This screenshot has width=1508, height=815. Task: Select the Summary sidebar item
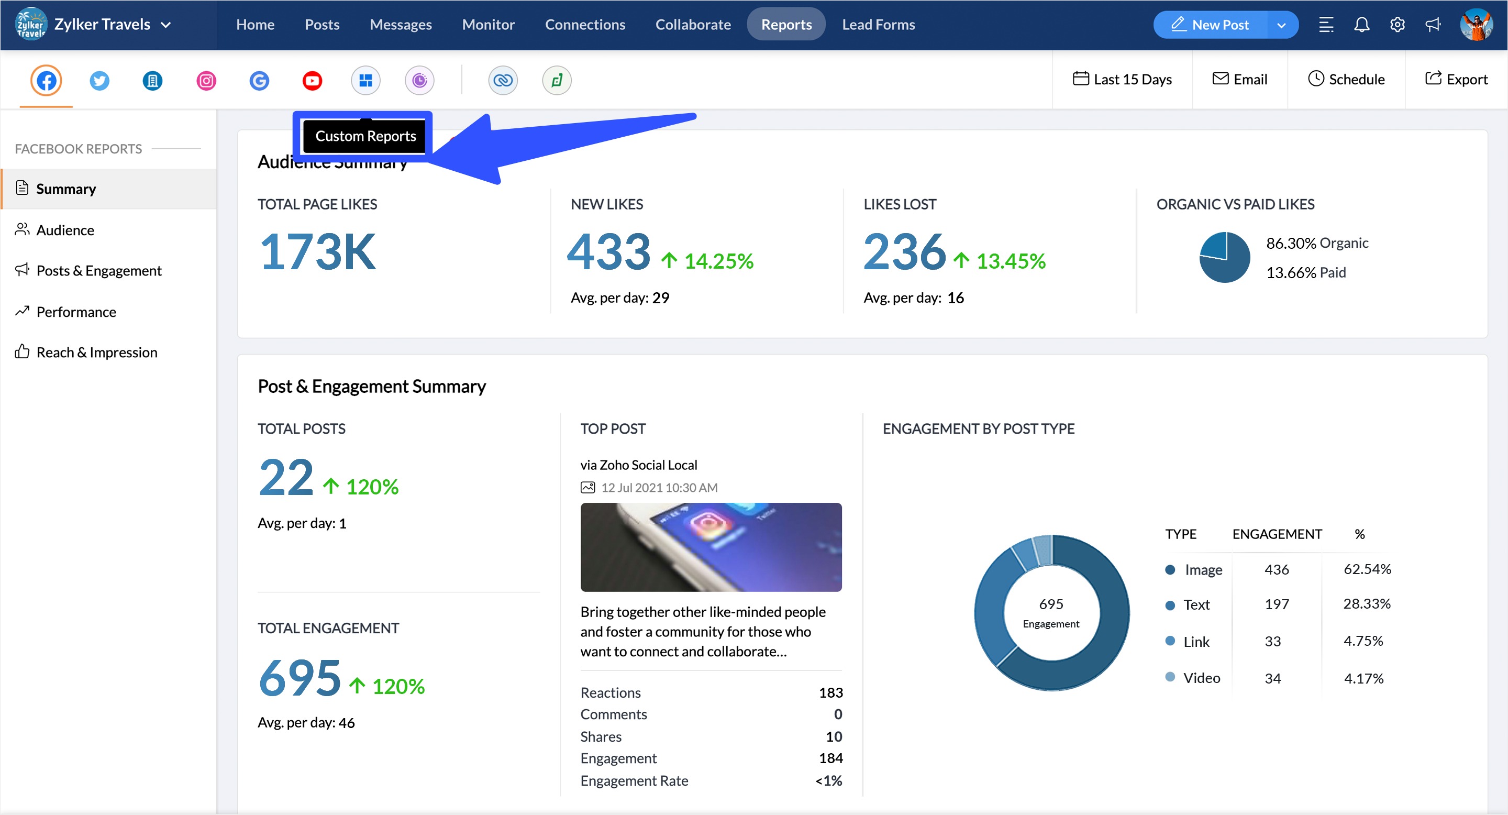click(65, 189)
